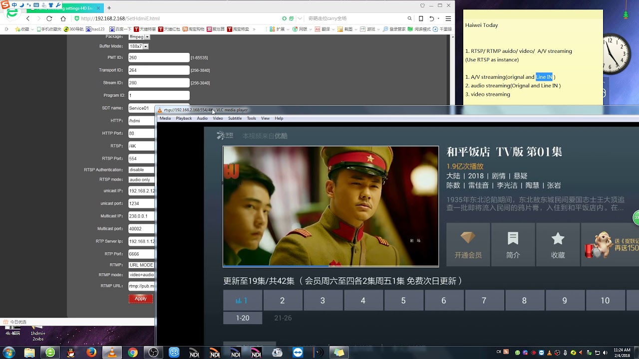Screen dimensions: 639x359
Task: Open OBS Studio from the taskbar
Action: [153, 353]
